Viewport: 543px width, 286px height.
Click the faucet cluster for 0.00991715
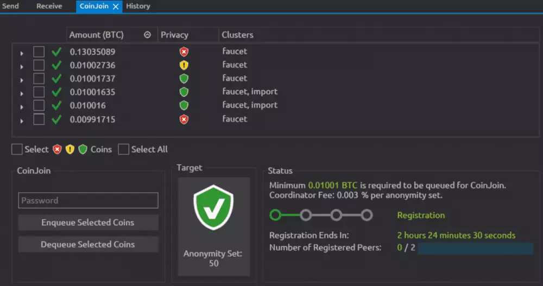pyautogui.click(x=235, y=119)
